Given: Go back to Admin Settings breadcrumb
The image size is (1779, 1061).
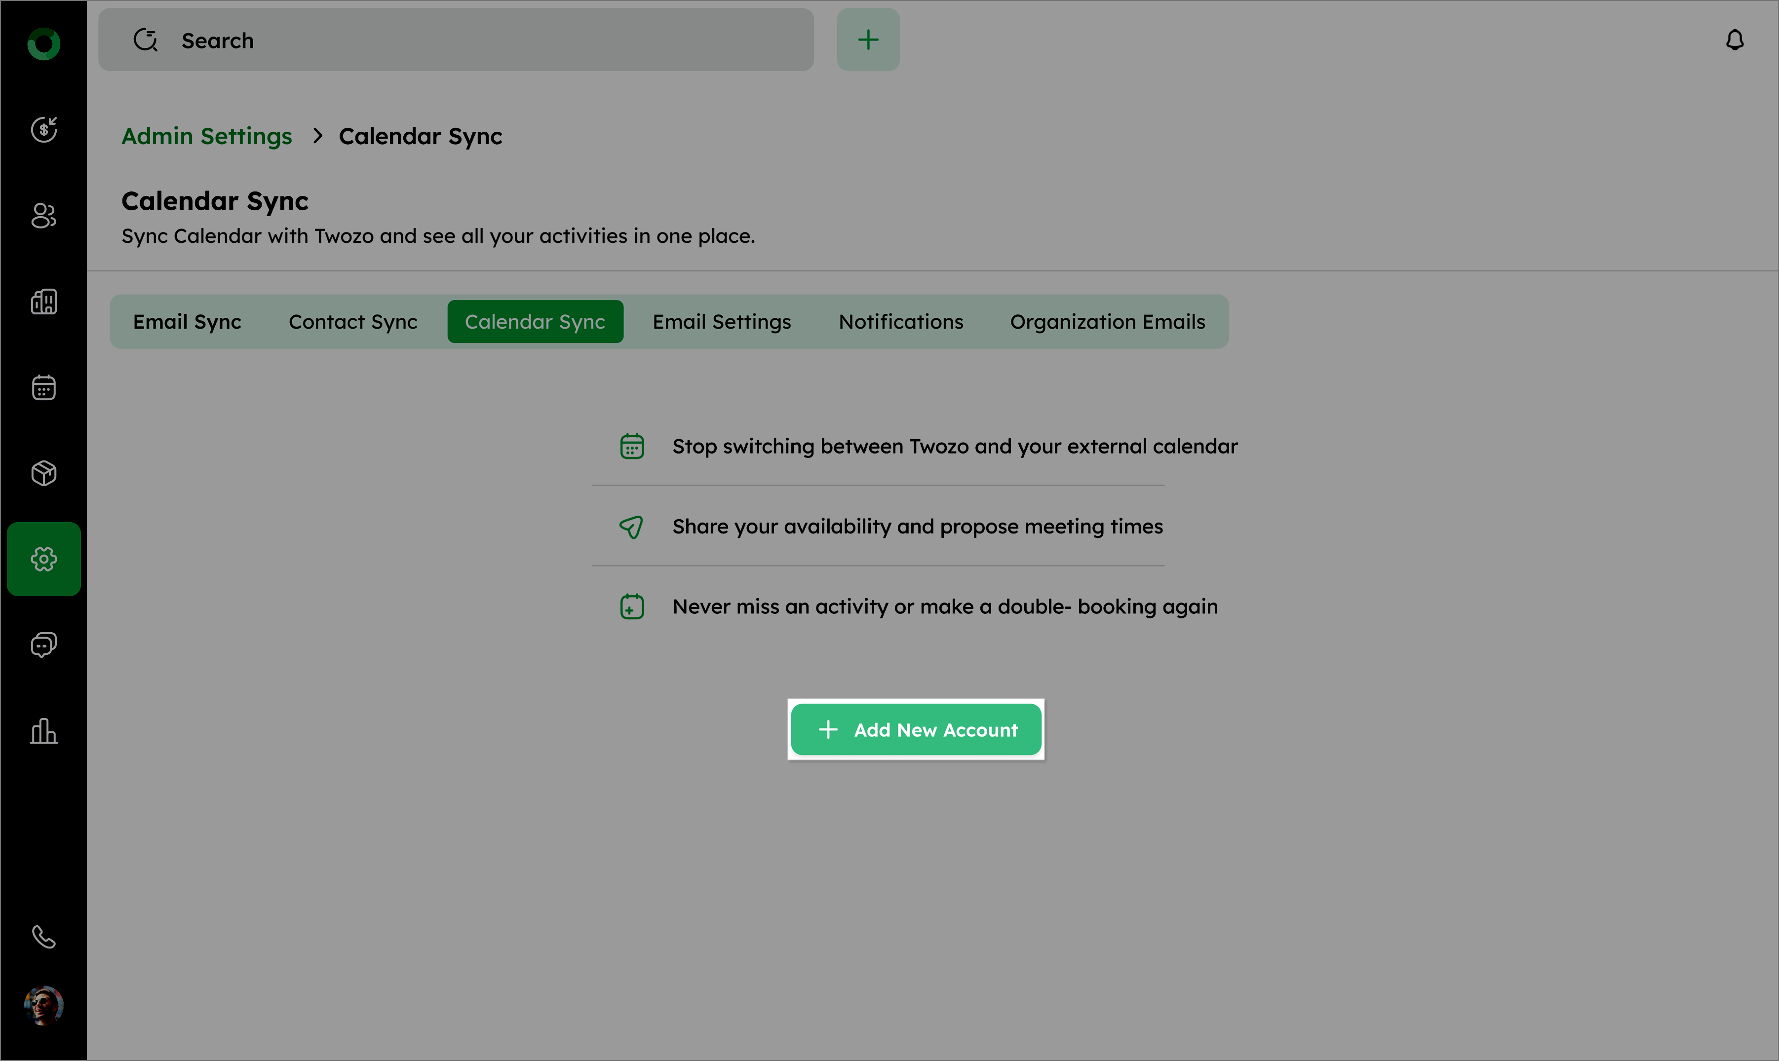Looking at the screenshot, I should (x=207, y=136).
